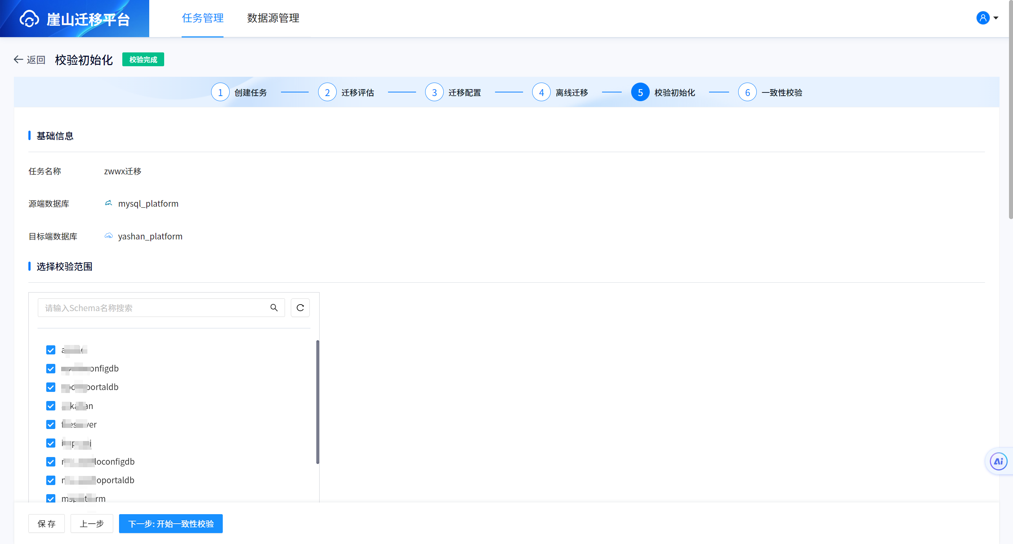Click the Yashan cloud logo icon
1013x544 pixels.
click(29, 19)
